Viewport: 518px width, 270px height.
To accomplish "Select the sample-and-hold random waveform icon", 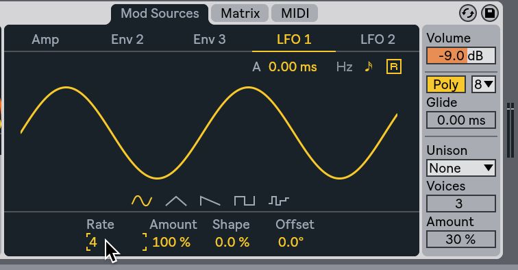I will click(279, 201).
